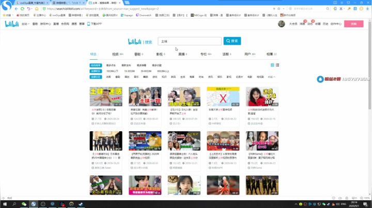The height and width of the screenshot is (208, 372).
Task: Select the 全部时长 duration filter
Action: coord(96,71)
